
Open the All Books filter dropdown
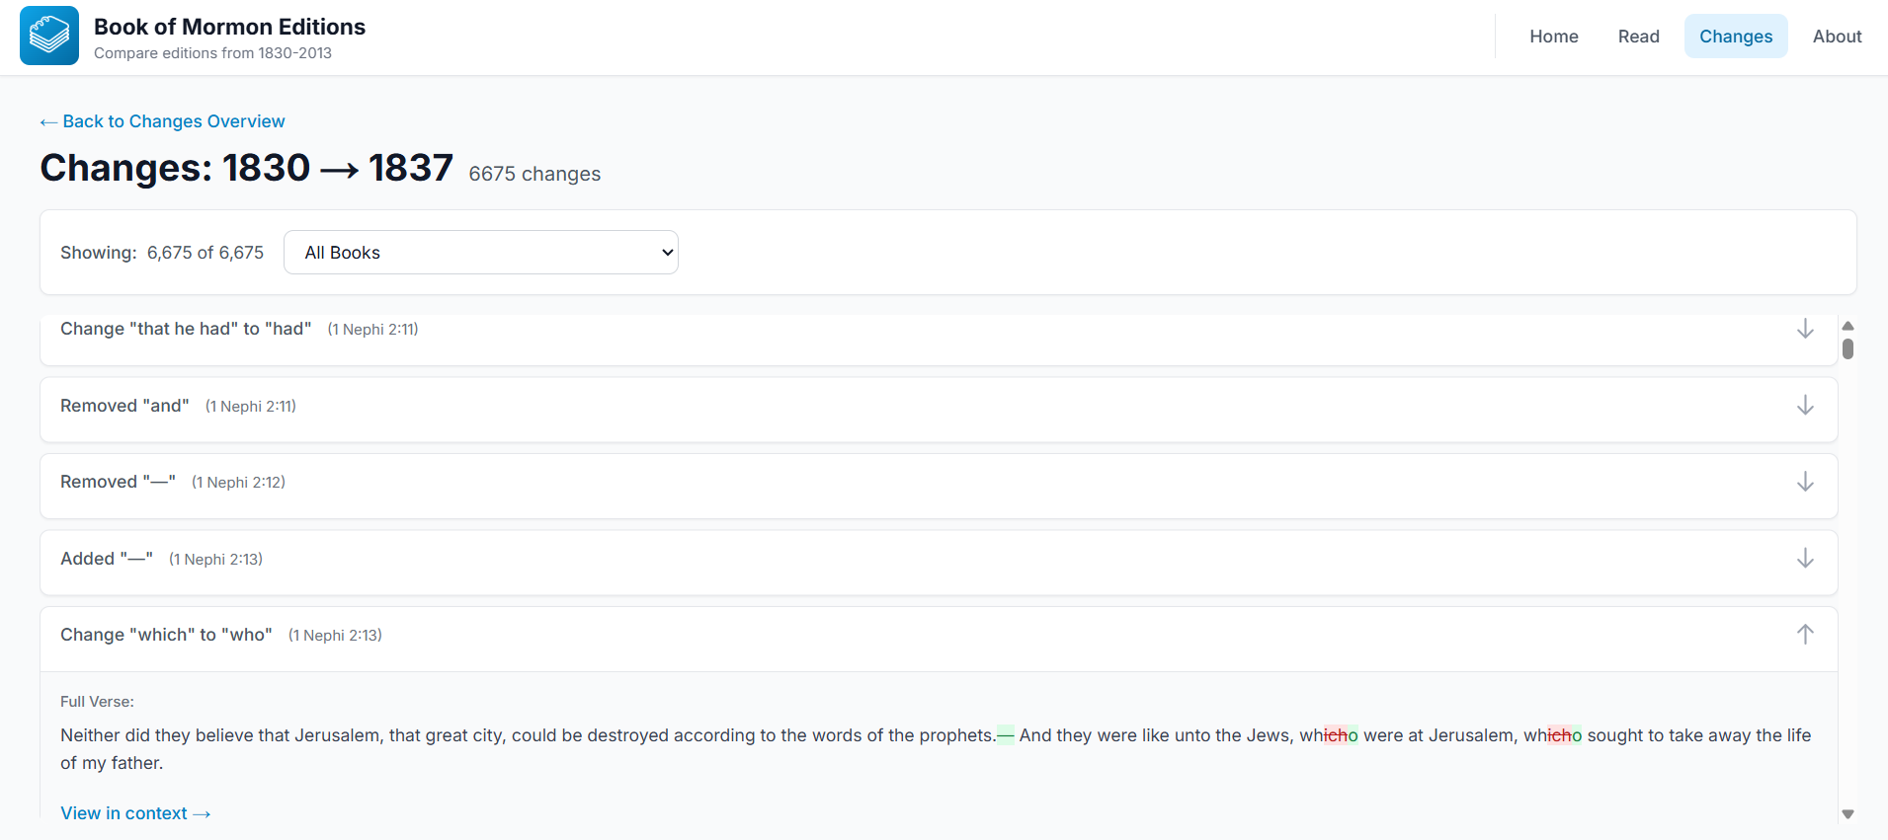pos(480,253)
